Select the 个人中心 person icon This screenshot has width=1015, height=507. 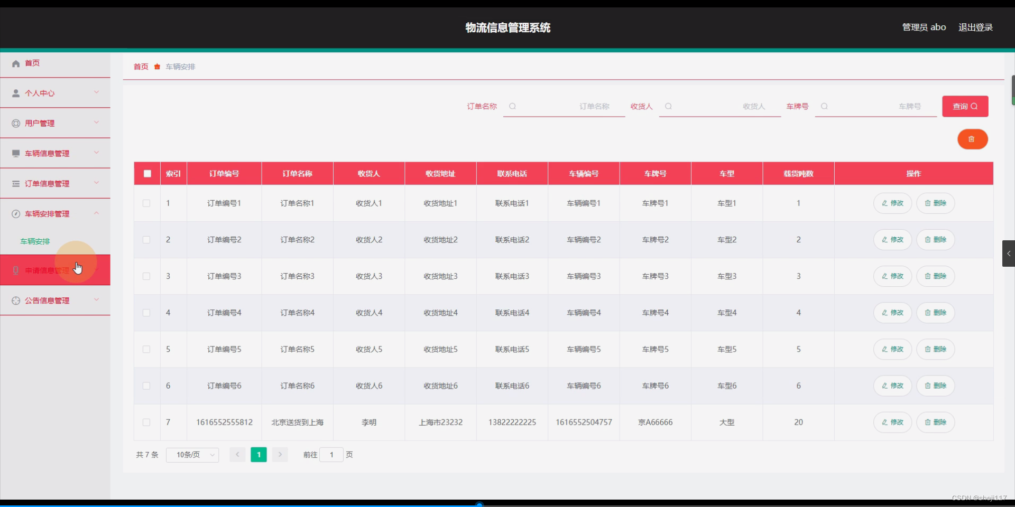click(15, 93)
